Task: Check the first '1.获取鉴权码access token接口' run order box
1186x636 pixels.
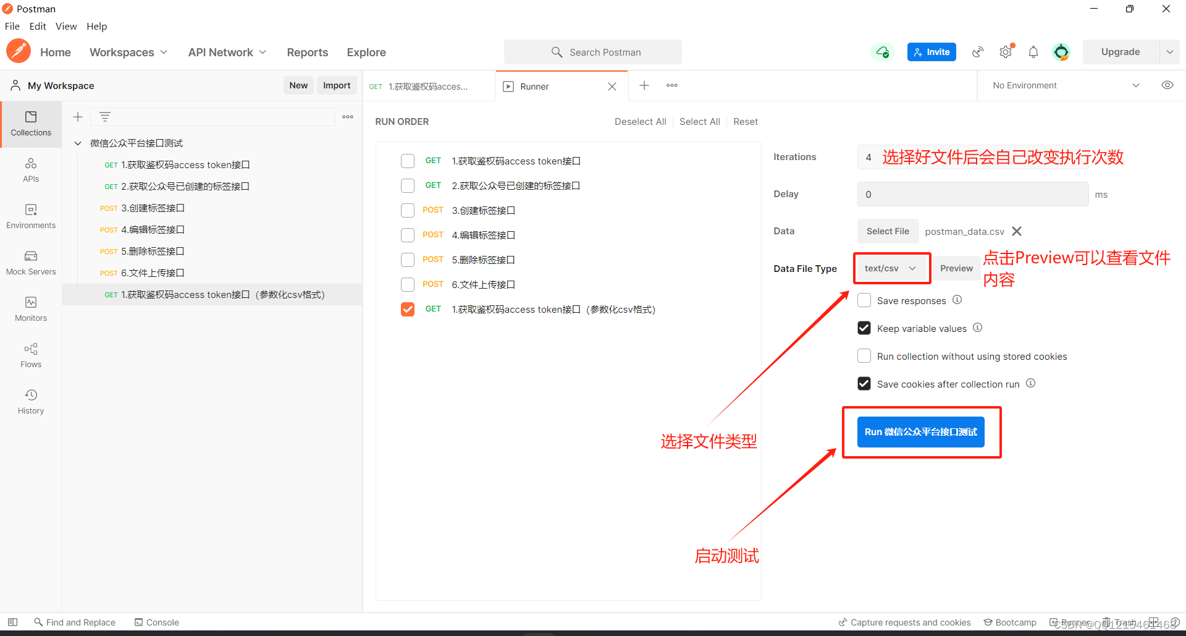Action: click(x=408, y=161)
